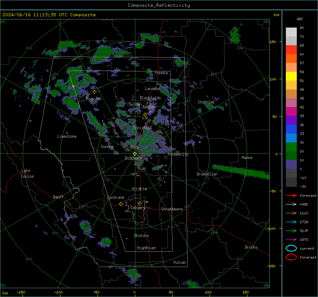The width and height of the screenshot is (318, 297).
Task: Click the Vulcan label
Action: tap(179, 262)
